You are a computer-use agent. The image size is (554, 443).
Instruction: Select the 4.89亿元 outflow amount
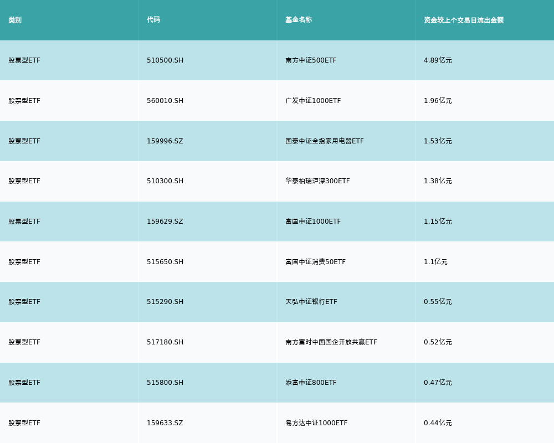[x=438, y=60]
